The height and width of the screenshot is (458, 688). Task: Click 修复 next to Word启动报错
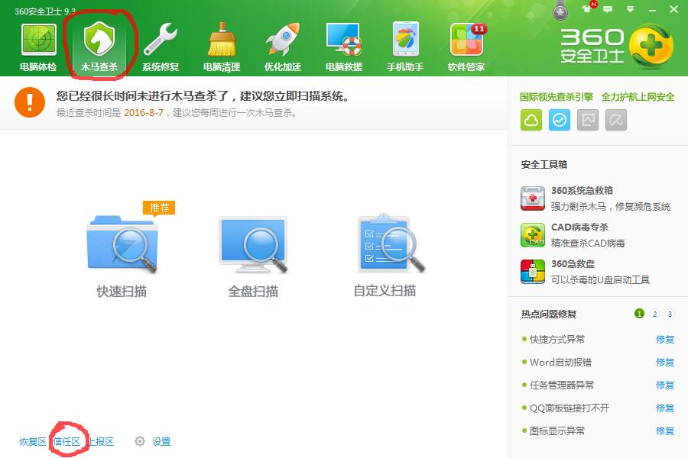(665, 363)
